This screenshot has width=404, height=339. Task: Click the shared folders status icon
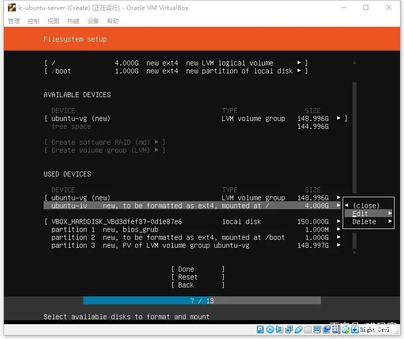[x=307, y=330]
